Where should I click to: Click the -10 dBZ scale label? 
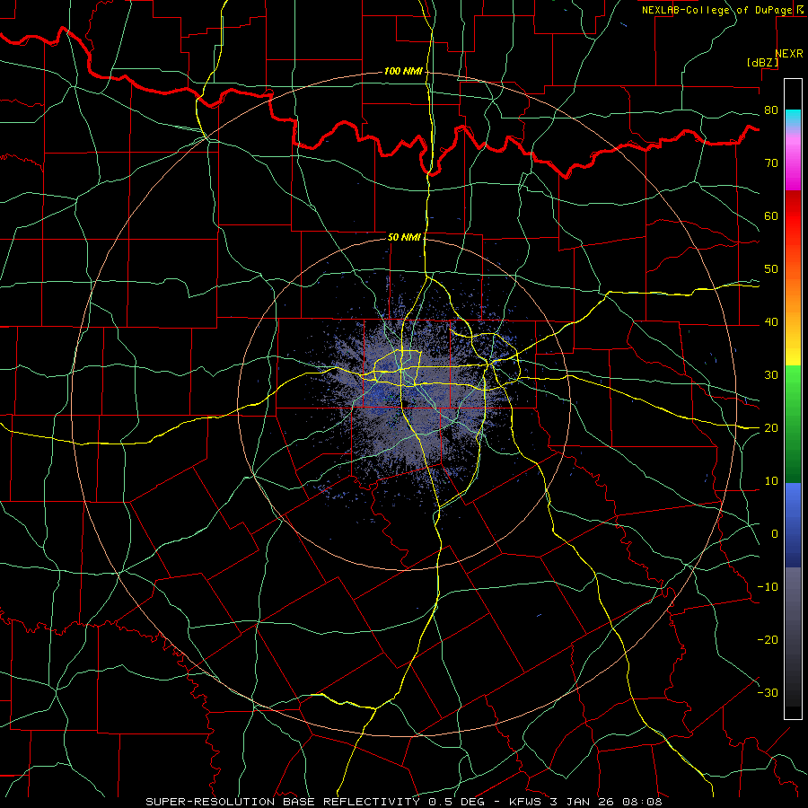[768, 587]
